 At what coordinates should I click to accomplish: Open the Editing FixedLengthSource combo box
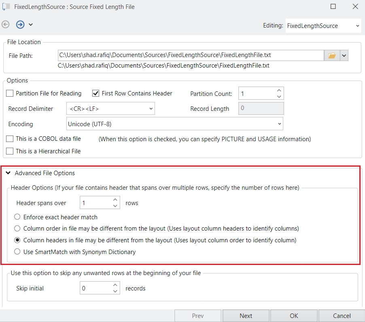tap(323, 26)
